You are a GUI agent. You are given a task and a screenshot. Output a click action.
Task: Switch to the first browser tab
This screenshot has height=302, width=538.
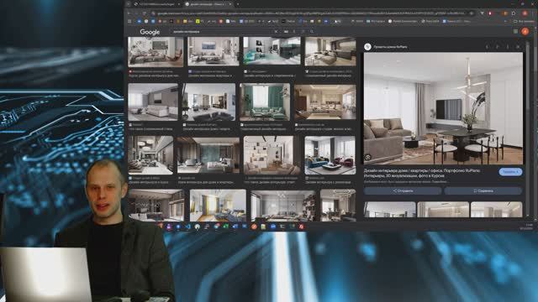pyautogui.click(x=156, y=4)
